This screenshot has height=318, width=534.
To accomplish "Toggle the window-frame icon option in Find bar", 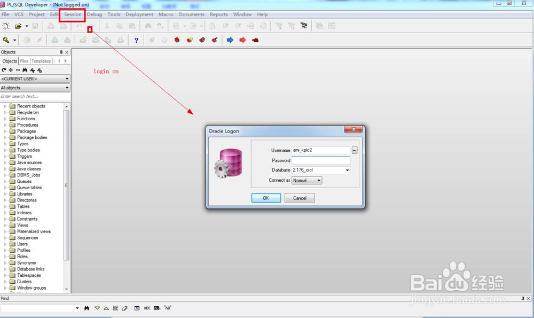I will point(137,308).
